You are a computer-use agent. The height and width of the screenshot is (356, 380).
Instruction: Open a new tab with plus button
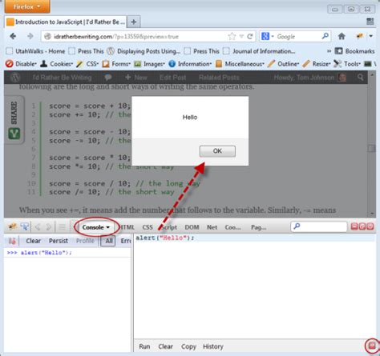(134, 22)
